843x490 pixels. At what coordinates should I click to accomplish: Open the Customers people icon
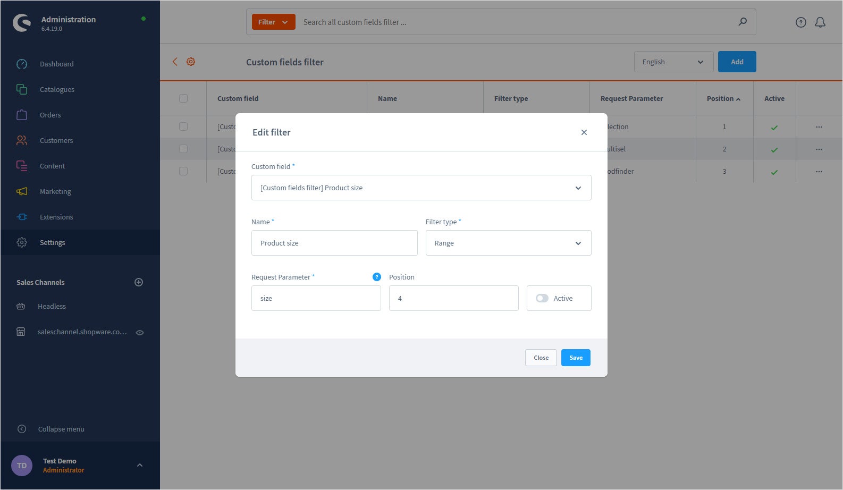point(22,140)
